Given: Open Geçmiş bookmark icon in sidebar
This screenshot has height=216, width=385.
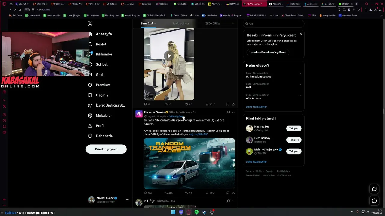Looking at the screenshot, I should pyautogui.click(x=90, y=95).
